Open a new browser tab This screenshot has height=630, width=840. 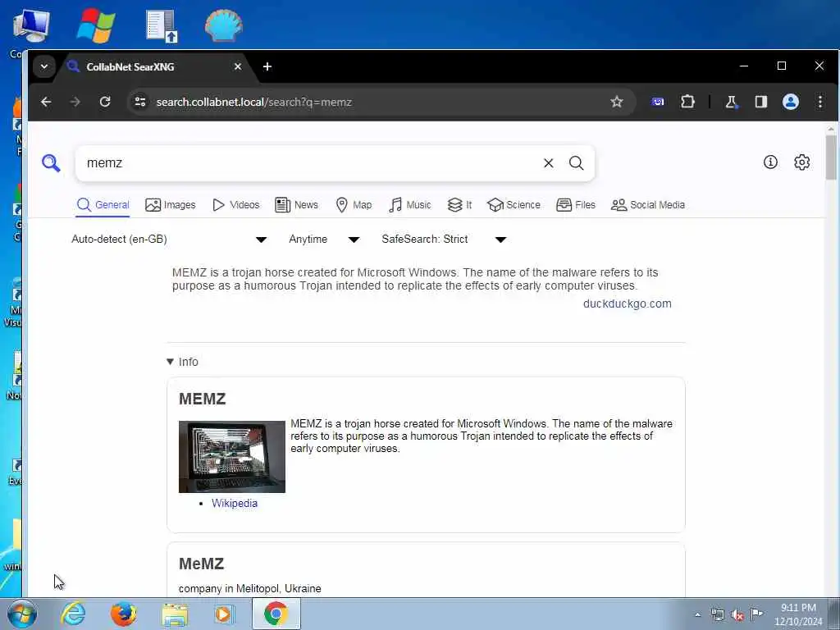point(267,66)
